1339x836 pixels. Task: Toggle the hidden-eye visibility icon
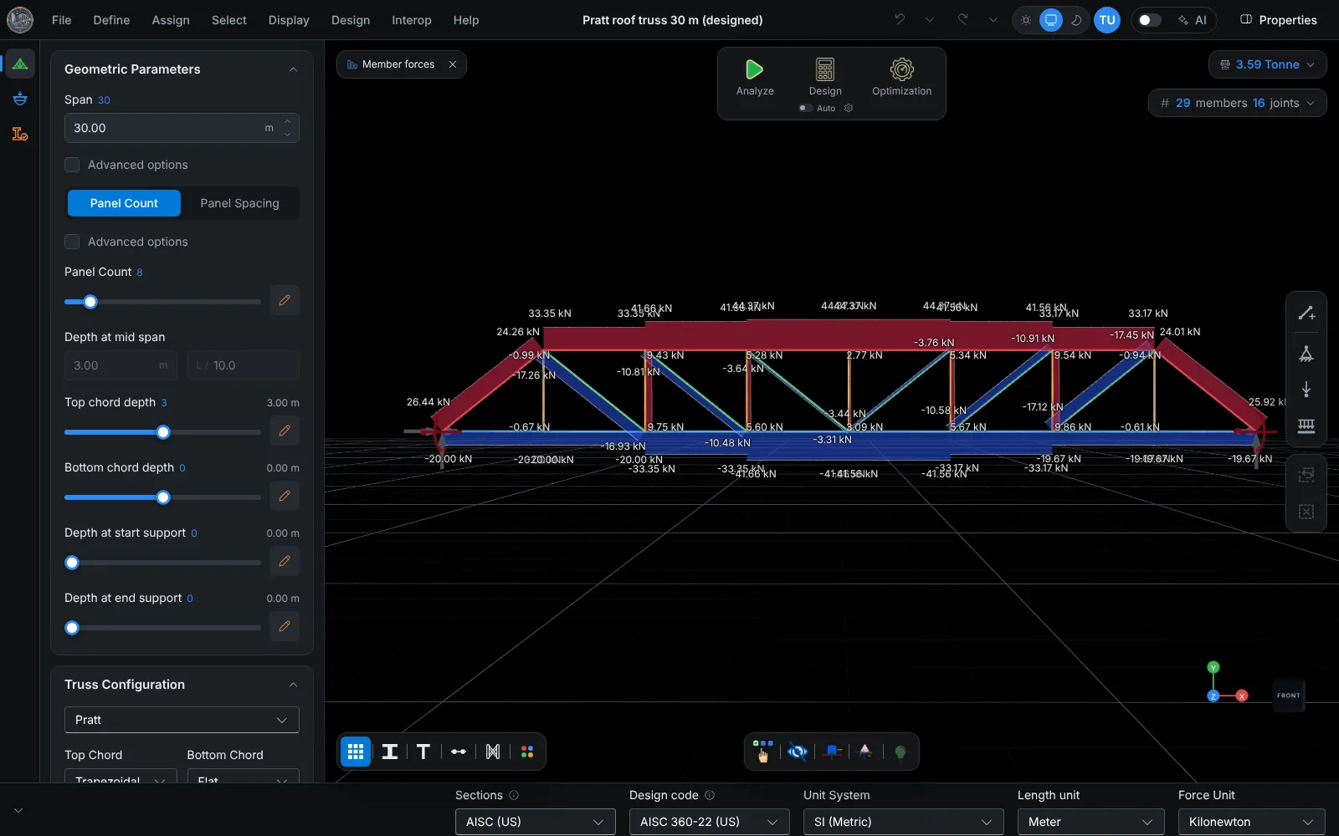click(x=798, y=752)
